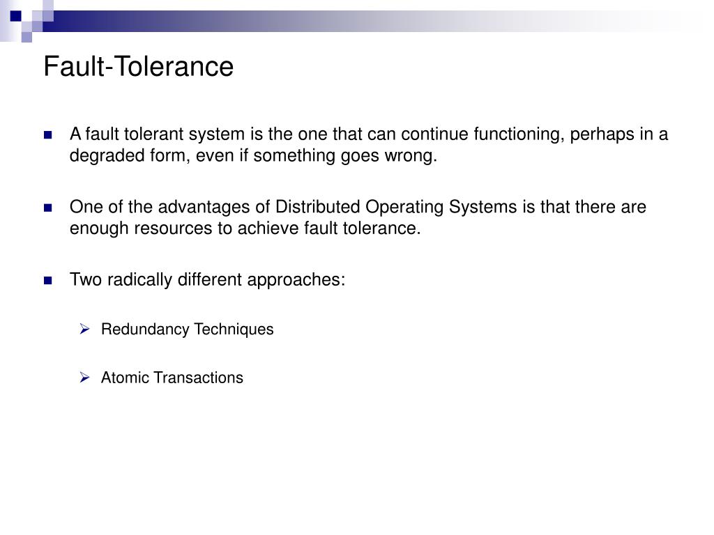Screen dimensions: 714x535
Task: Select the sentence beginning "A fault tolerant system"
Action: click(x=369, y=145)
